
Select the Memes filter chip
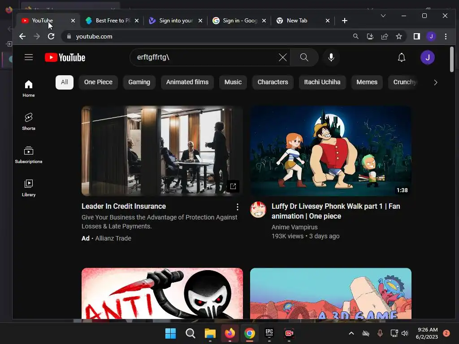tap(367, 82)
